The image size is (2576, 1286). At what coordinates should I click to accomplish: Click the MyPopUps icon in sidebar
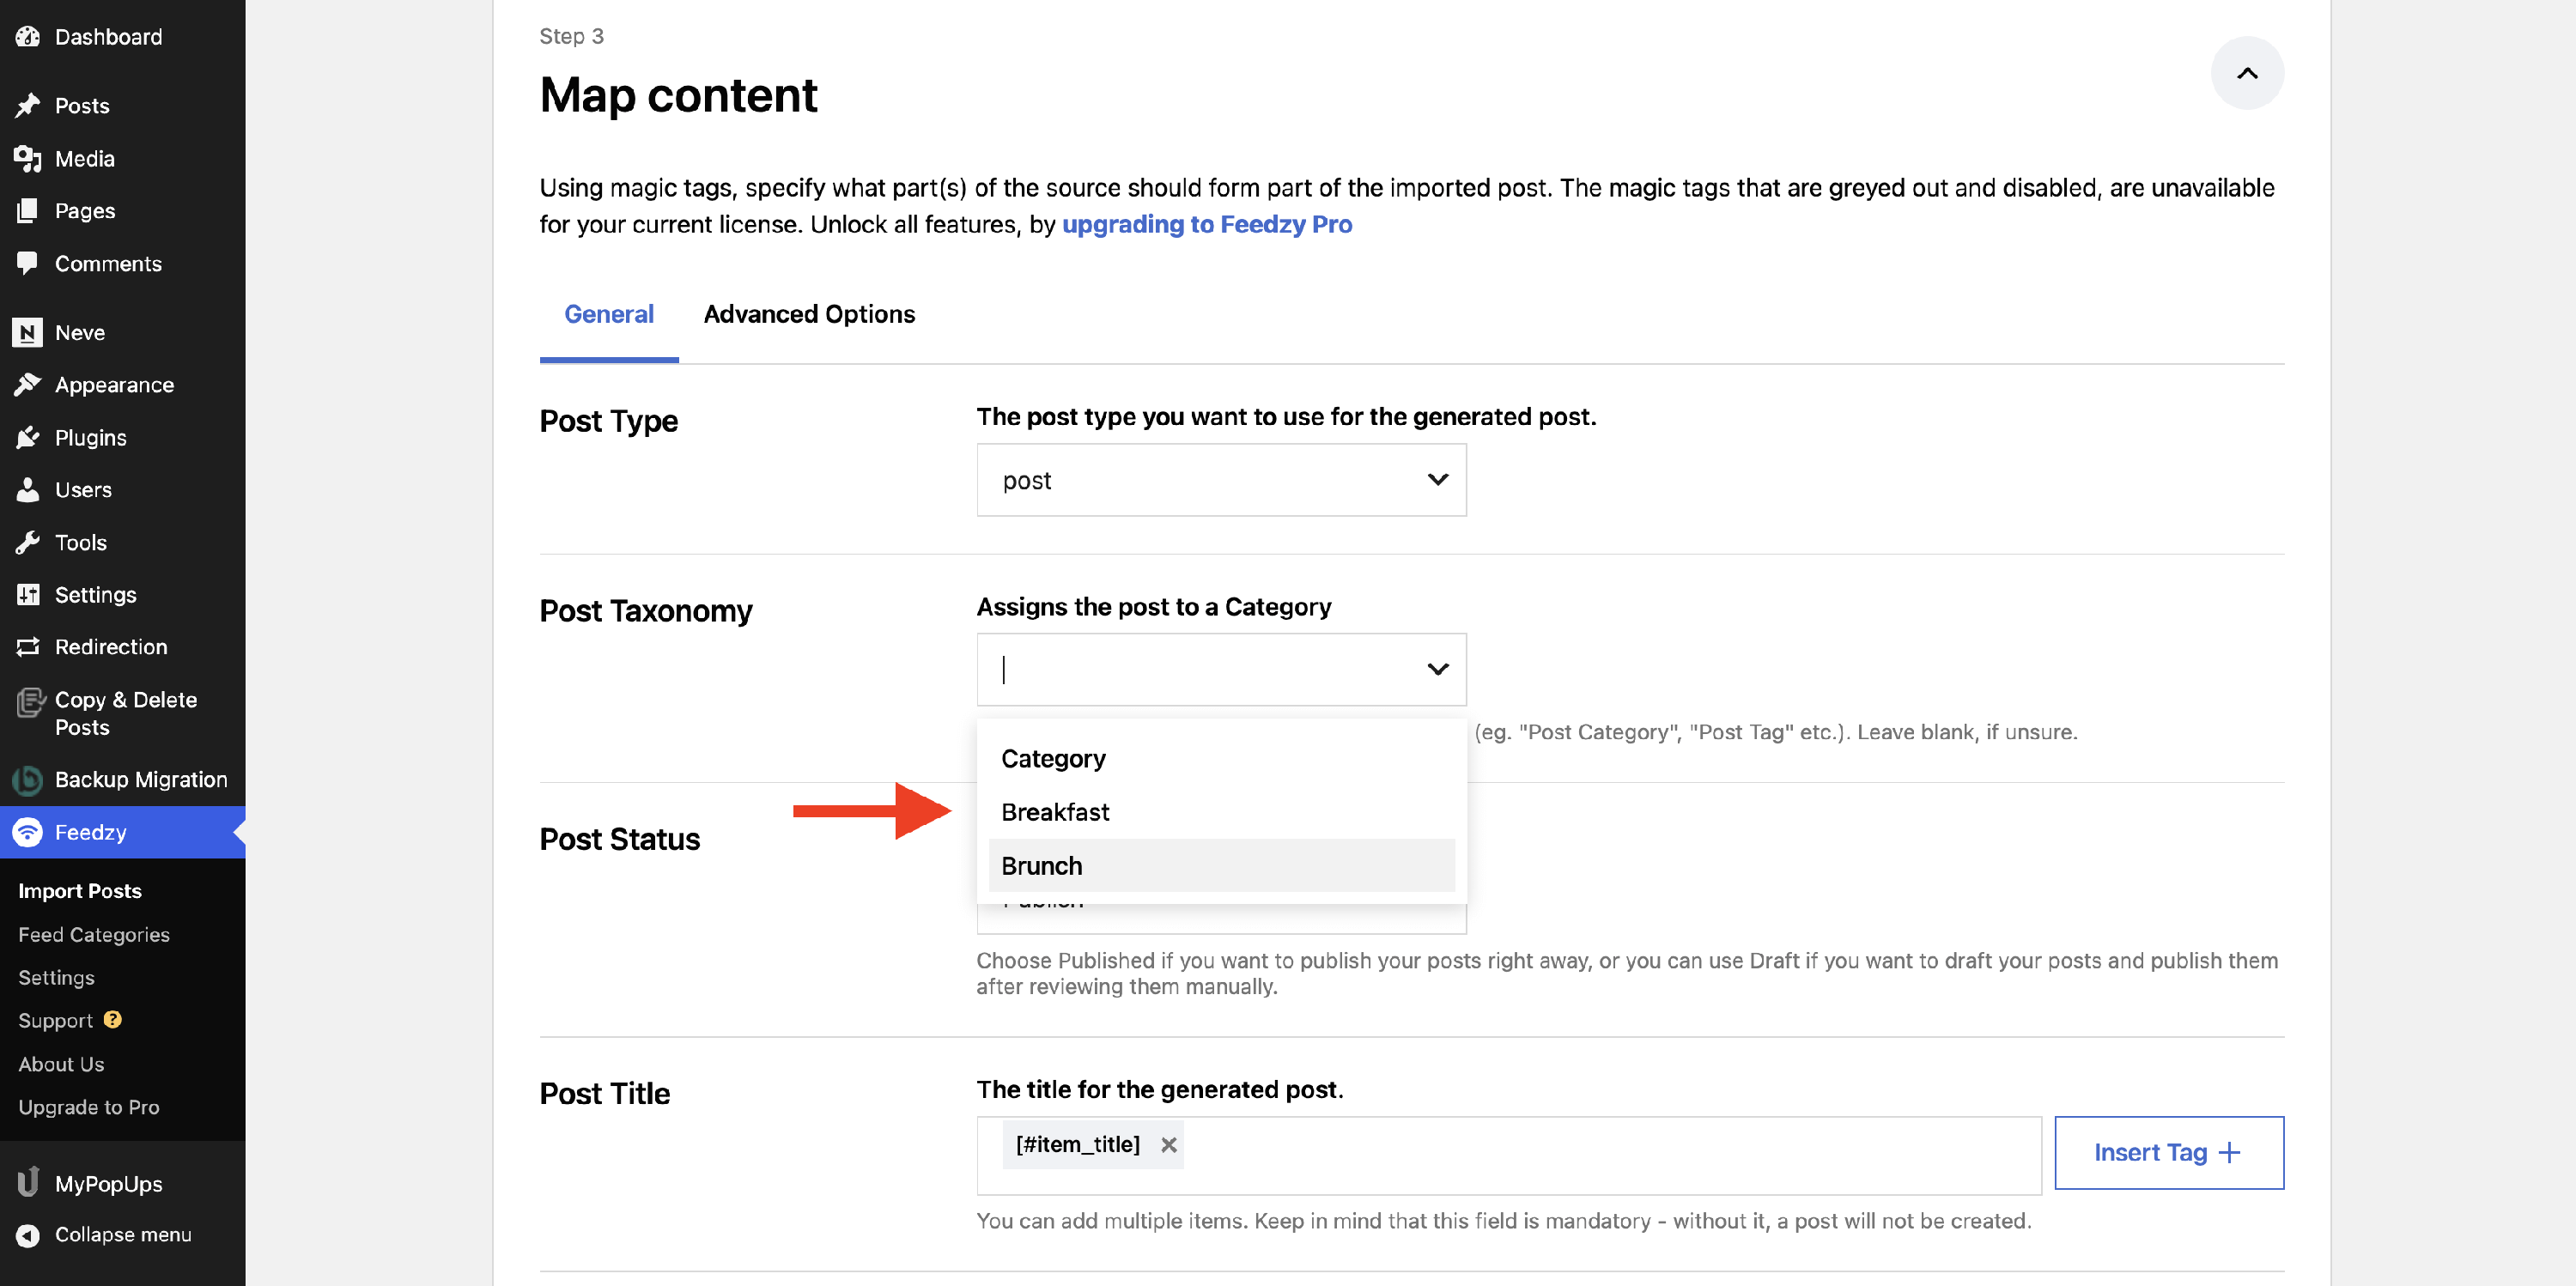pyautogui.click(x=28, y=1183)
